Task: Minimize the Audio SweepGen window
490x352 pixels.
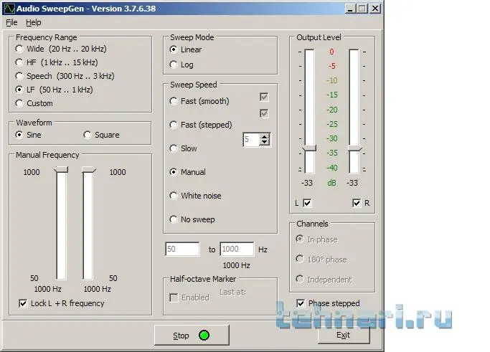Action: pos(350,9)
